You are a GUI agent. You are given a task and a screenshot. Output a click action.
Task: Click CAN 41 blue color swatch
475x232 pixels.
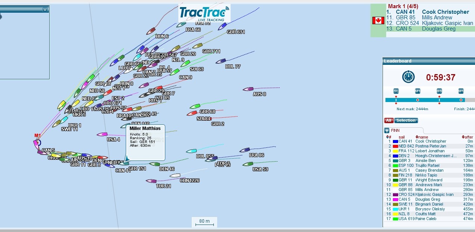click(395, 142)
